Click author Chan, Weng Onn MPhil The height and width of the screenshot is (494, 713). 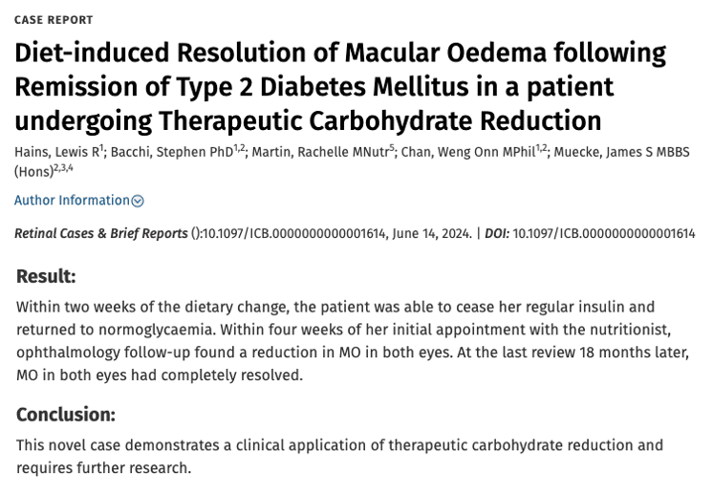[468, 152]
